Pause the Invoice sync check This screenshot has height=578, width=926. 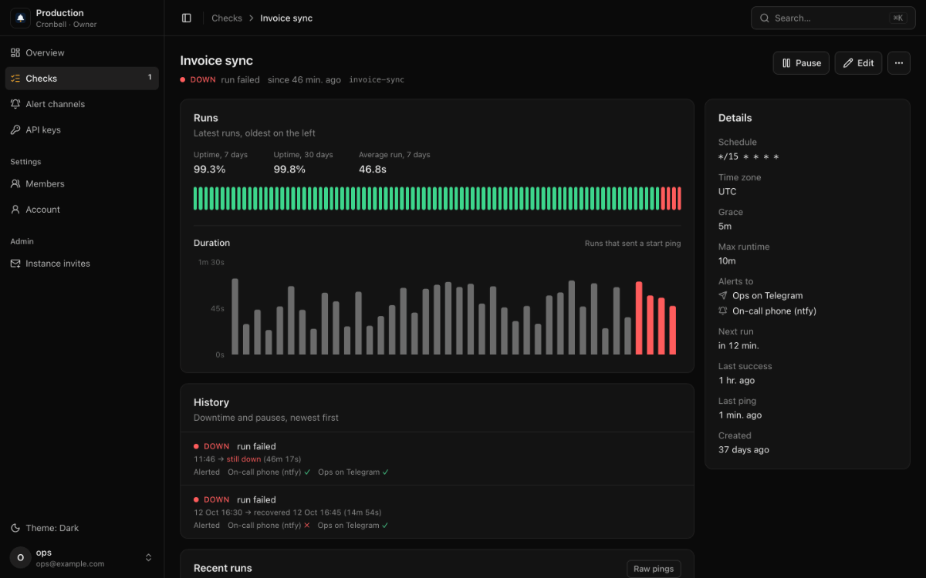click(x=801, y=63)
